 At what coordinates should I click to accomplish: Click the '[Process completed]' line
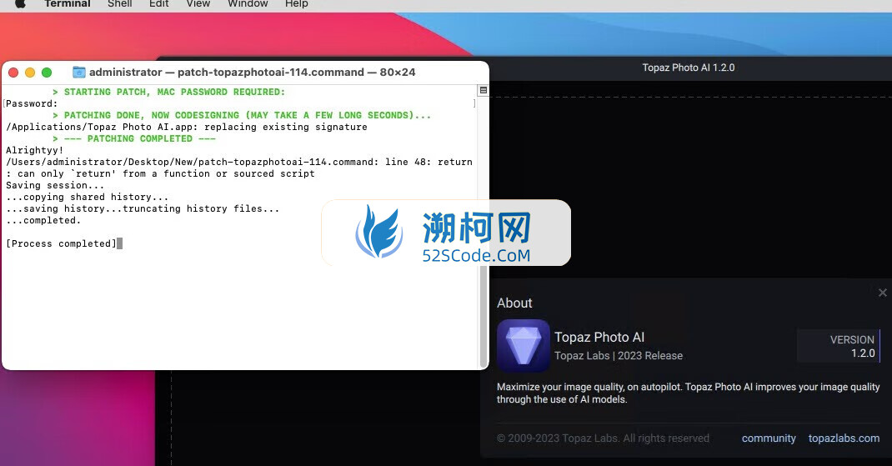pyautogui.click(x=62, y=243)
